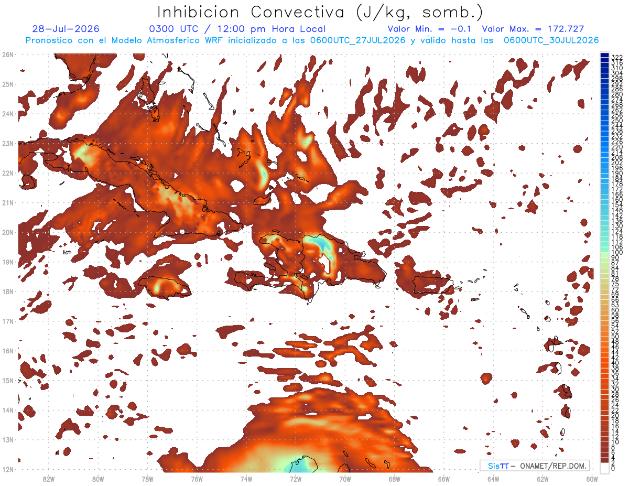Screen dimensions: 629x486
Task: Click the '80W' longitude label
Action: coord(97,479)
